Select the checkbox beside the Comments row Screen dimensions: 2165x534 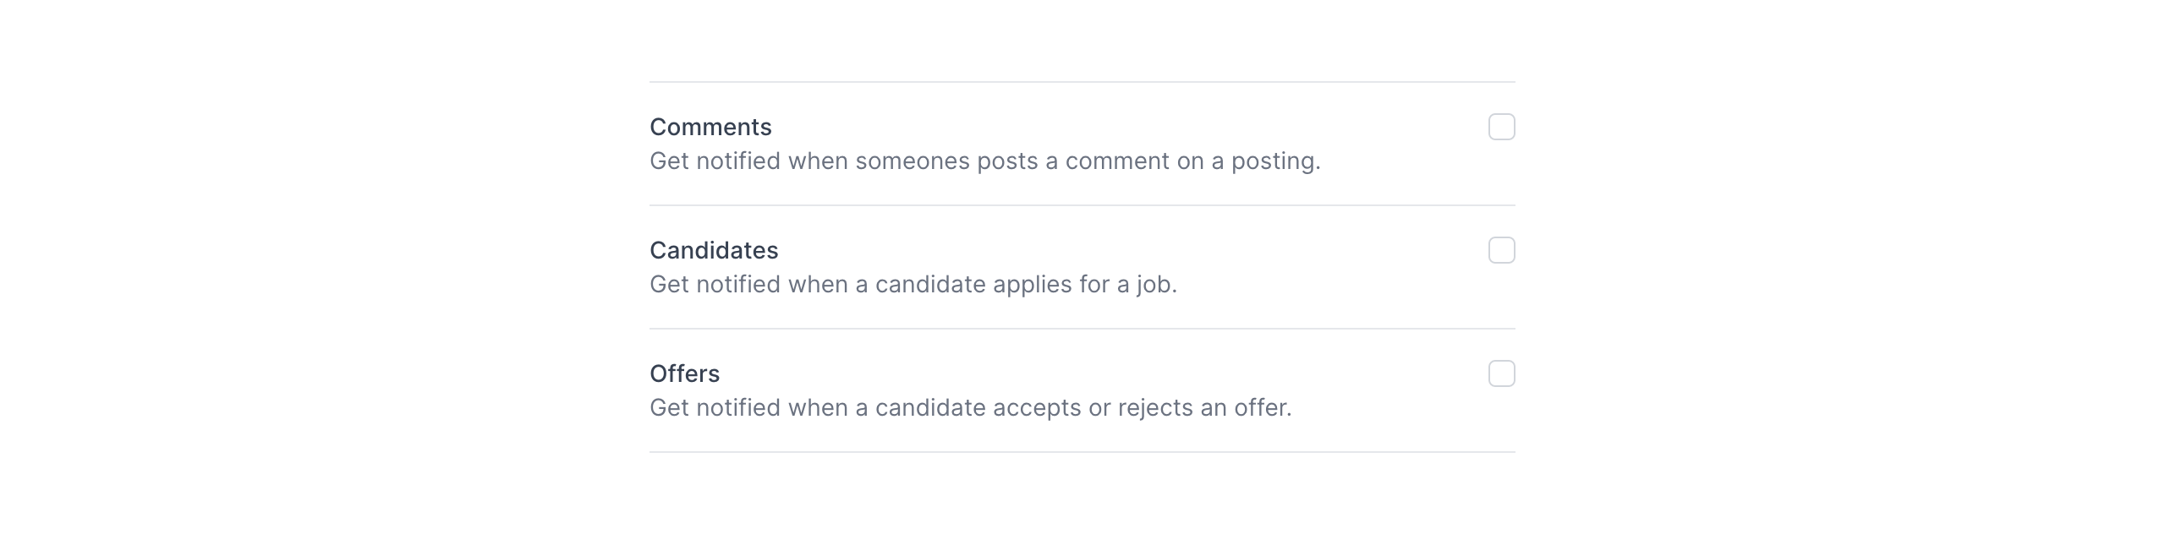coord(1501,127)
